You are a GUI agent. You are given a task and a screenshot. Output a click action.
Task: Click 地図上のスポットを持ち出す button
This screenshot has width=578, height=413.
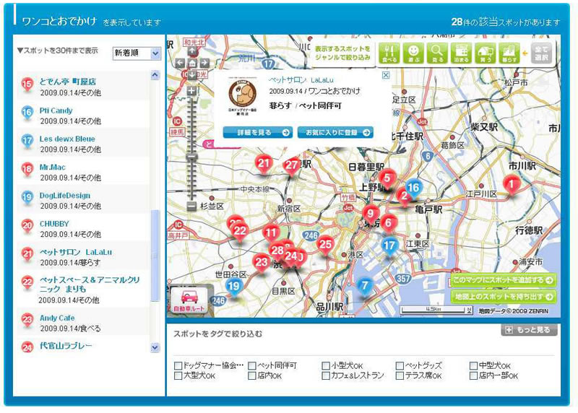click(503, 297)
